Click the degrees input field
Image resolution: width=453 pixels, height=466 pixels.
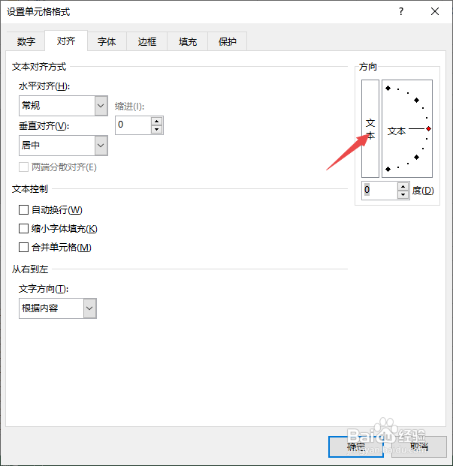click(x=379, y=191)
